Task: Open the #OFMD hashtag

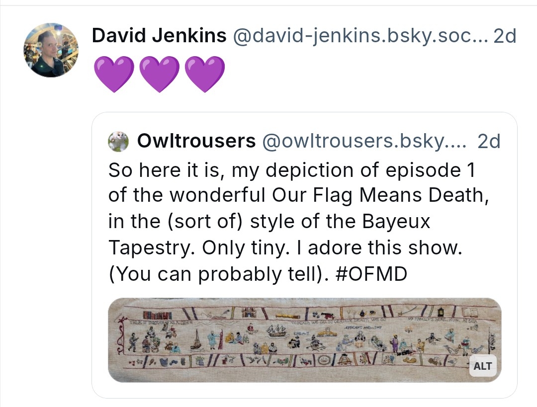Action: [372, 274]
